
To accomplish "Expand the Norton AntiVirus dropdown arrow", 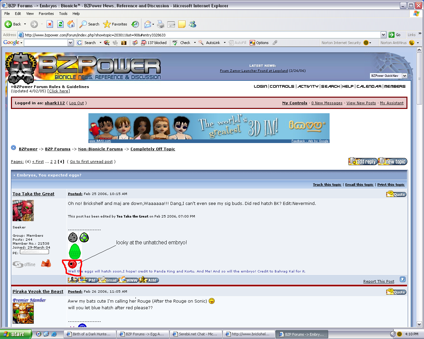I will click(418, 43).
